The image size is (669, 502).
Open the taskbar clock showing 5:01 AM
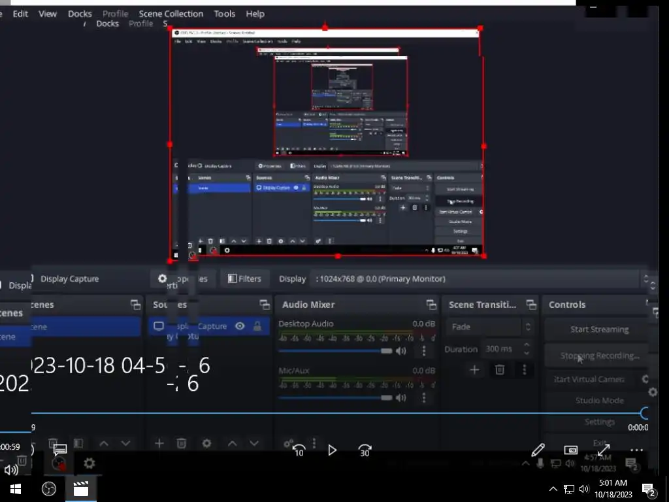point(613,489)
